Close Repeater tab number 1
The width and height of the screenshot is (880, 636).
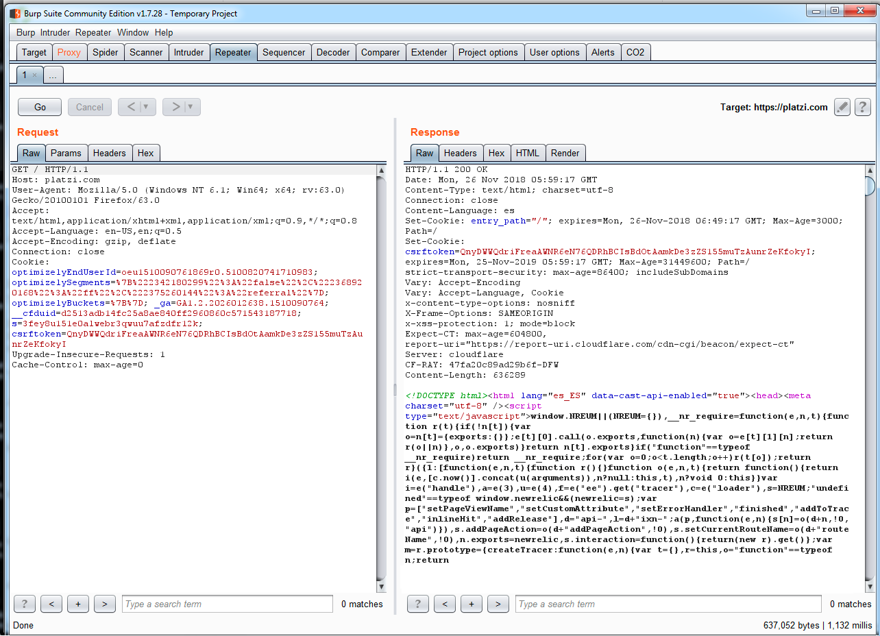[35, 75]
